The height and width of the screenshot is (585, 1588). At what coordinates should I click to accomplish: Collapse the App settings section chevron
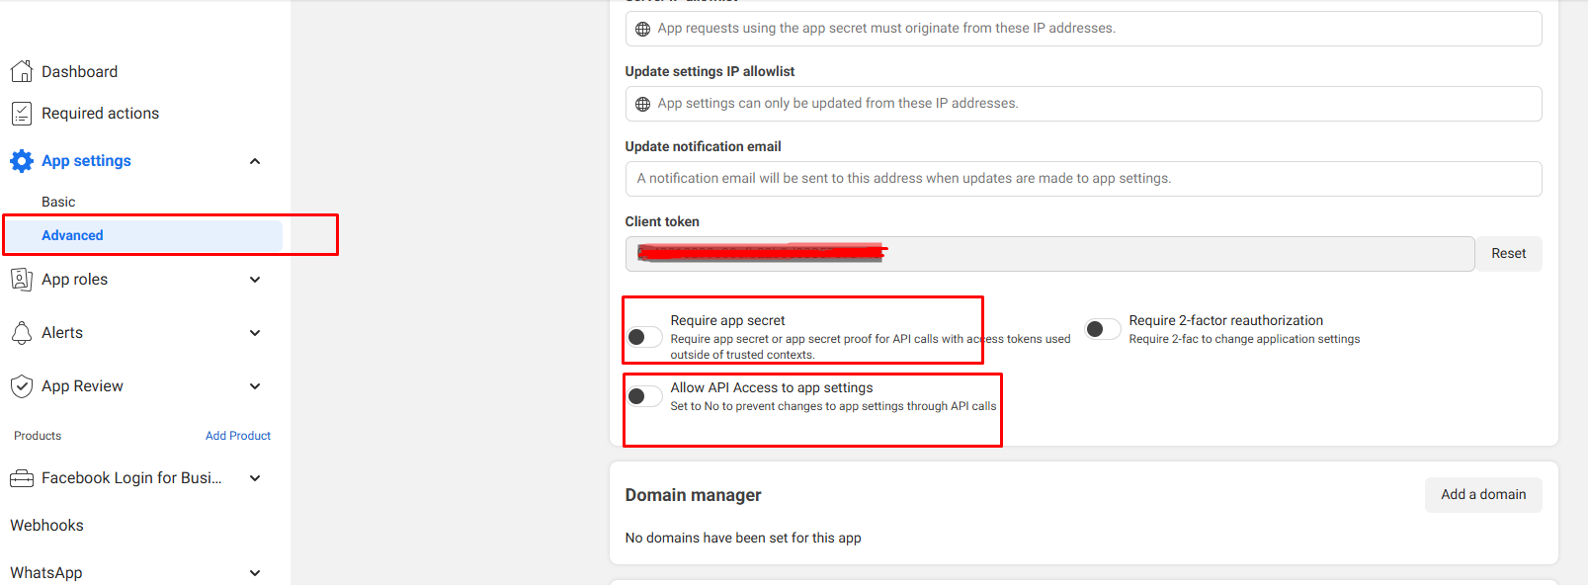tap(255, 161)
